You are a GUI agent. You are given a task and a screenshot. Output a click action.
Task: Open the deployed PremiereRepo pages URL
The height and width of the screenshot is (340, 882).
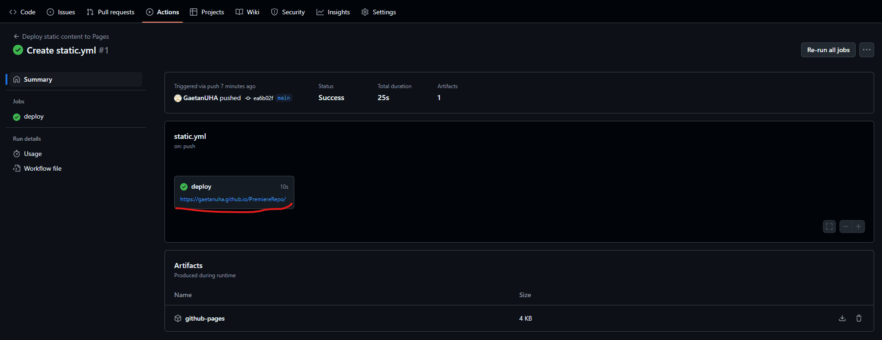pyautogui.click(x=233, y=199)
